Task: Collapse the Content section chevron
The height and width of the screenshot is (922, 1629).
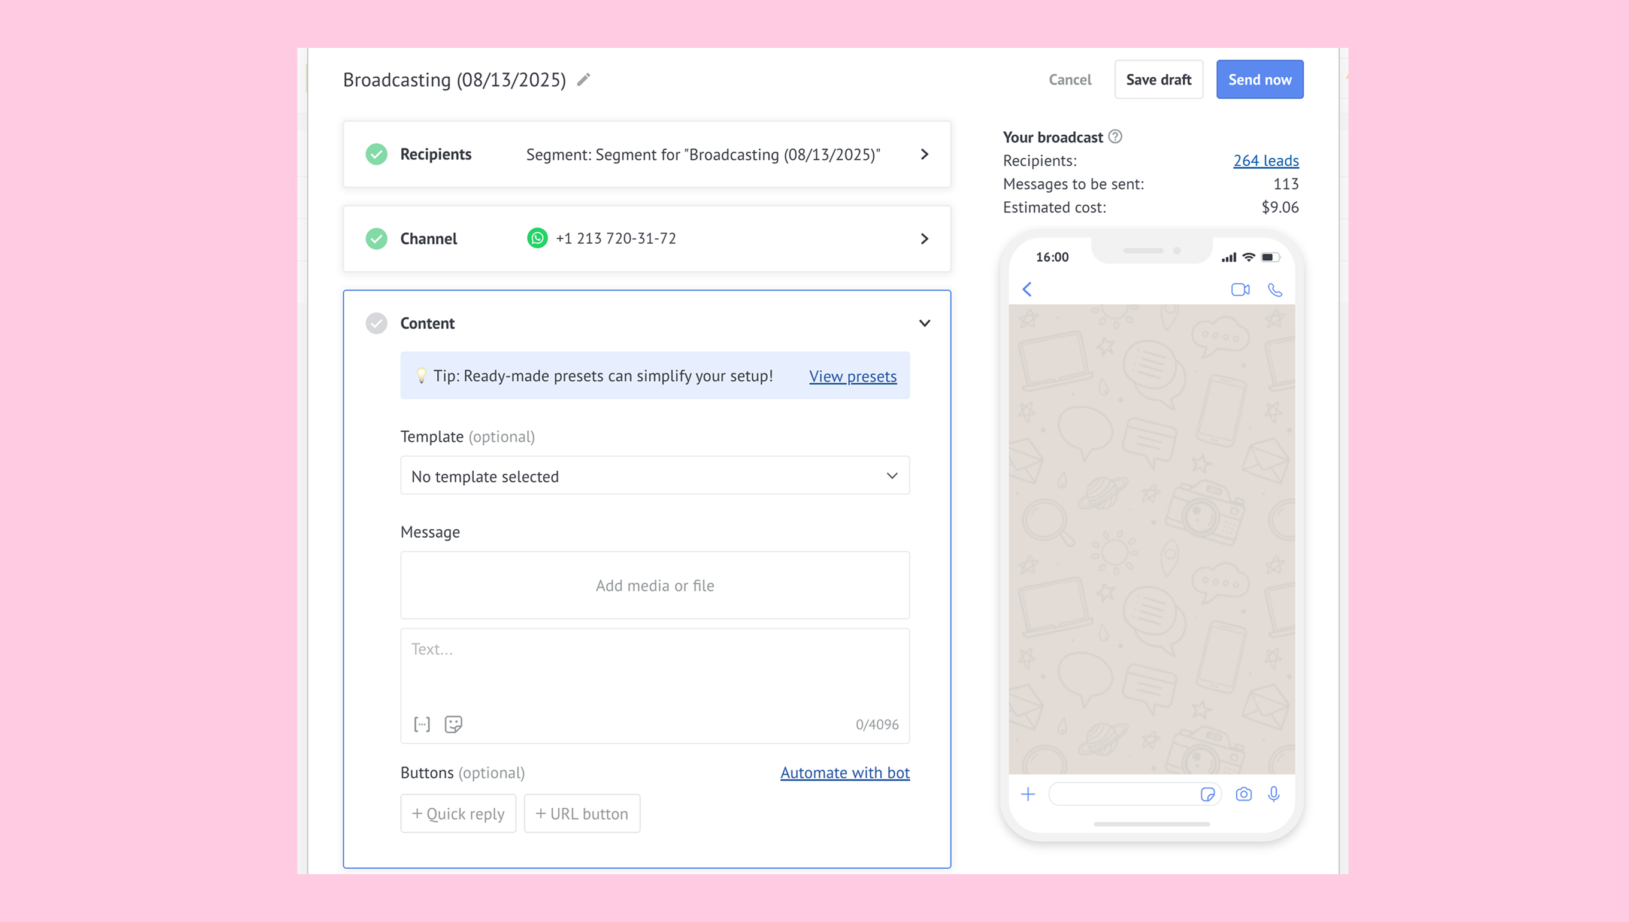Action: pos(924,323)
